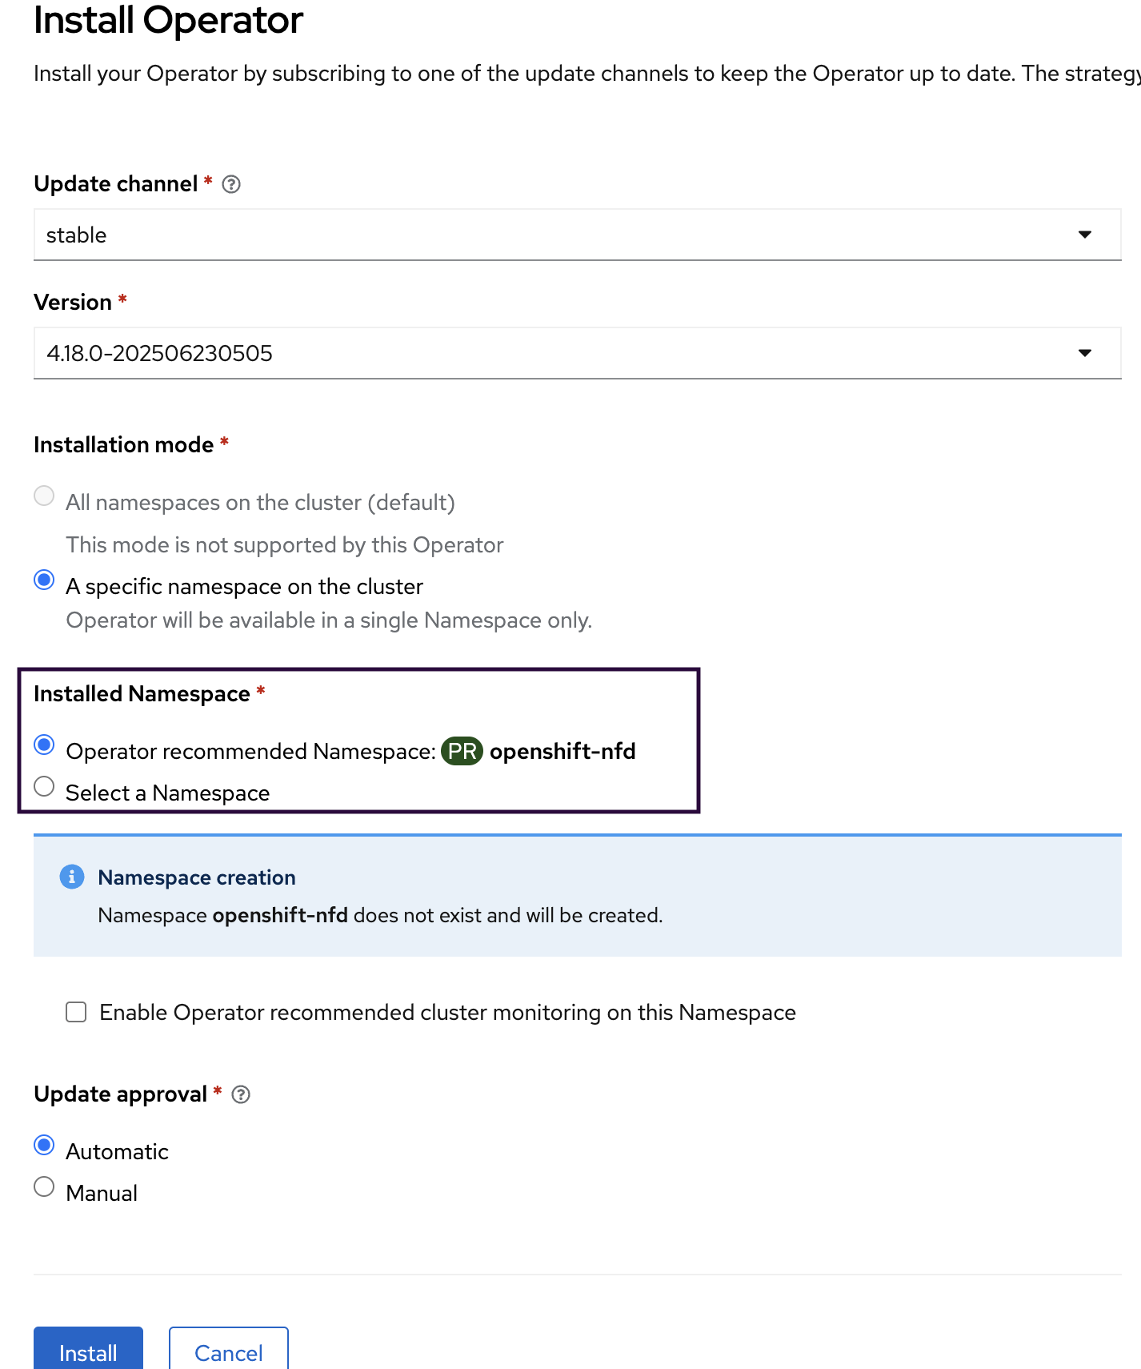Select A specific namespace on the cluster
This screenshot has width=1141, height=1369.
(x=45, y=580)
